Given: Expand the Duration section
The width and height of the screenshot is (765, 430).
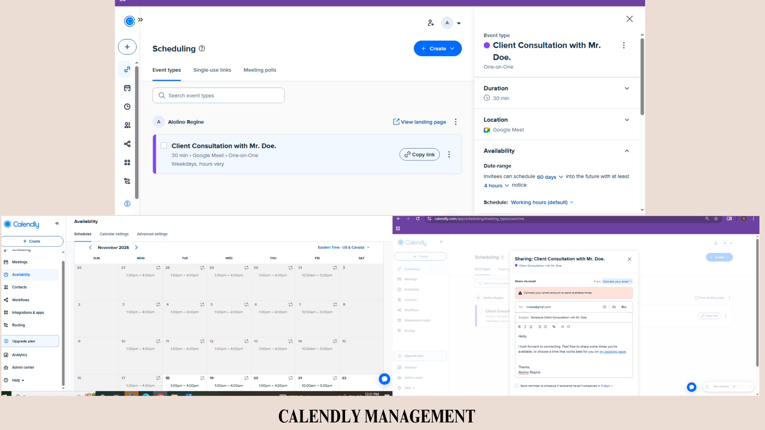Looking at the screenshot, I should 627,88.
